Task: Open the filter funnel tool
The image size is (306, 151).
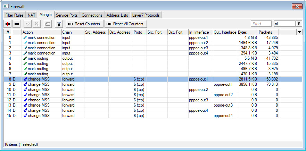Action: click(x=59, y=24)
